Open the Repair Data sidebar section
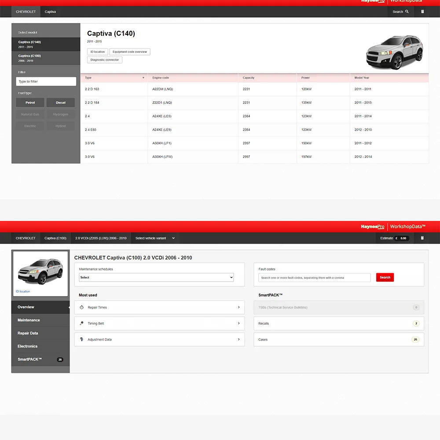The height and width of the screenshot is (440, 440). coord(40,333)
